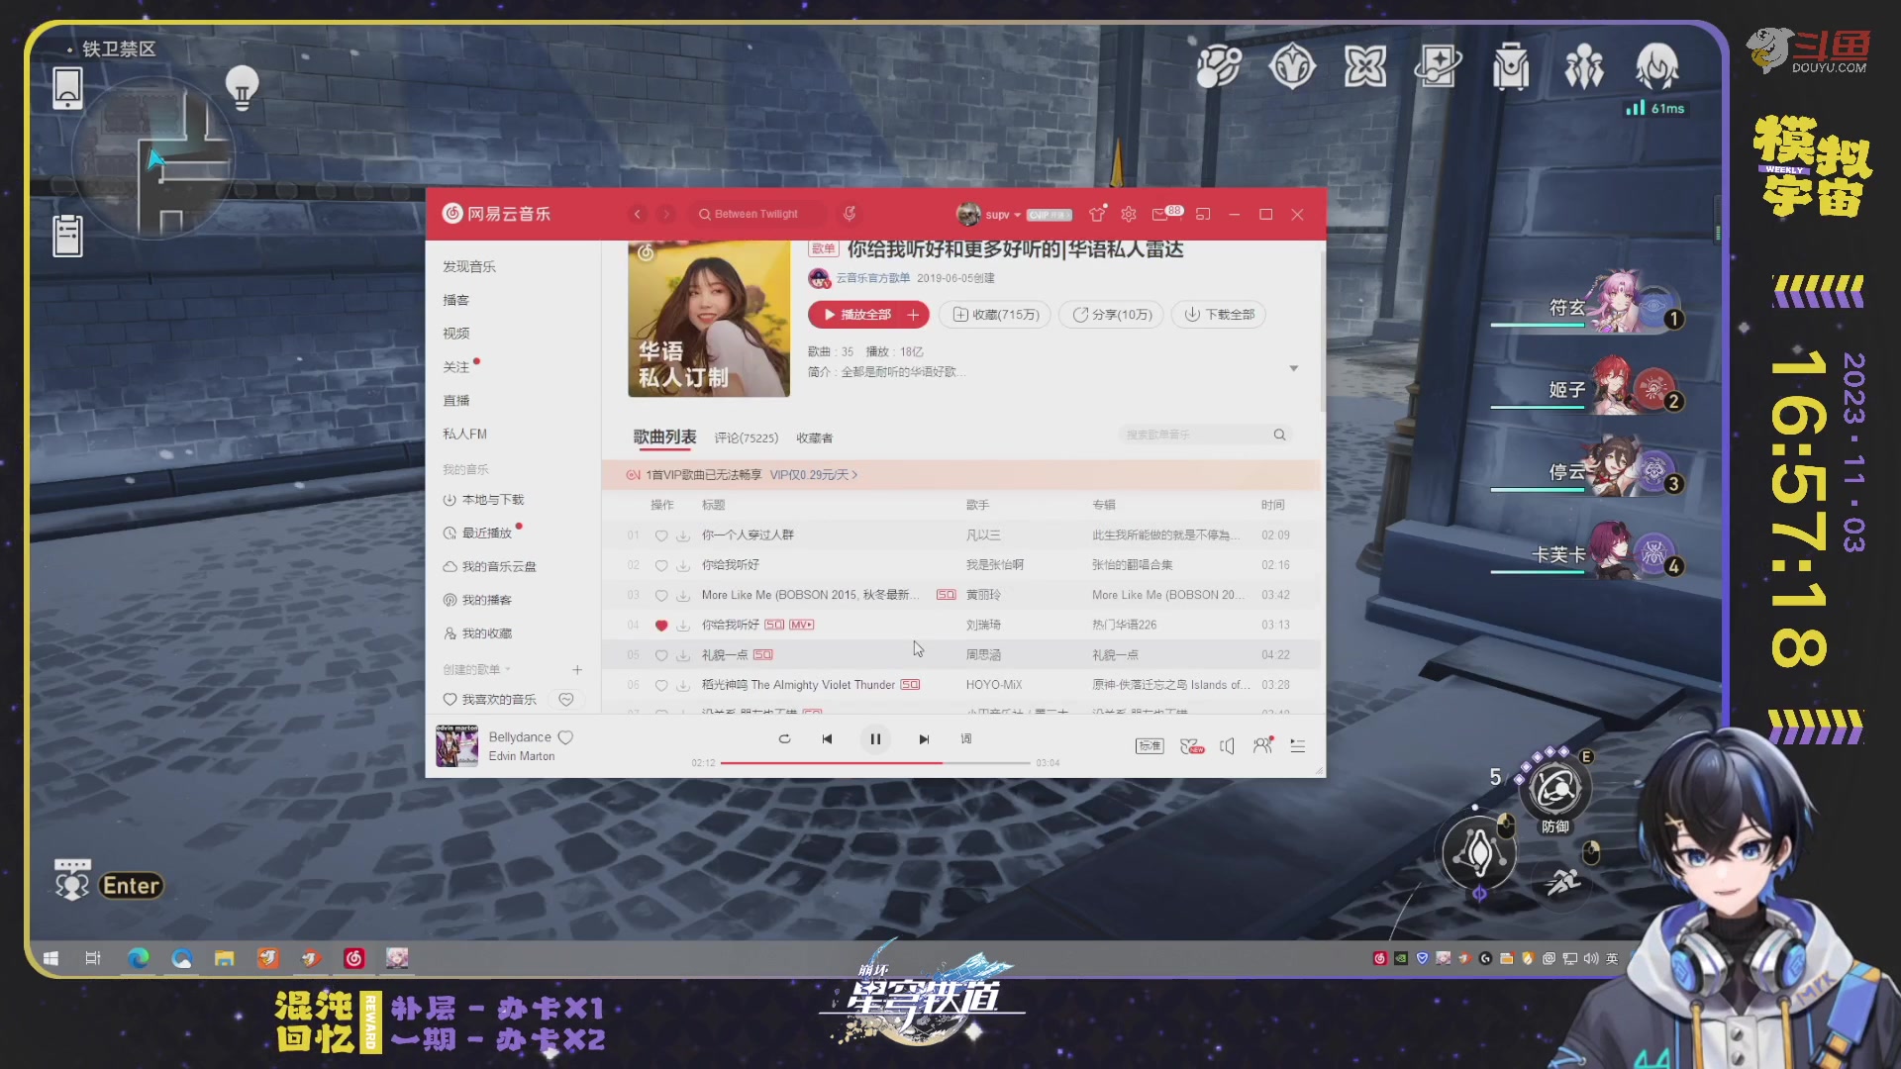
Task: Like song 05 礼貌一点
Action: click(x=660, y=655)
